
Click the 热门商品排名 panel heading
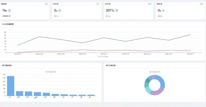pyautogui.click(x=7, y=65)
